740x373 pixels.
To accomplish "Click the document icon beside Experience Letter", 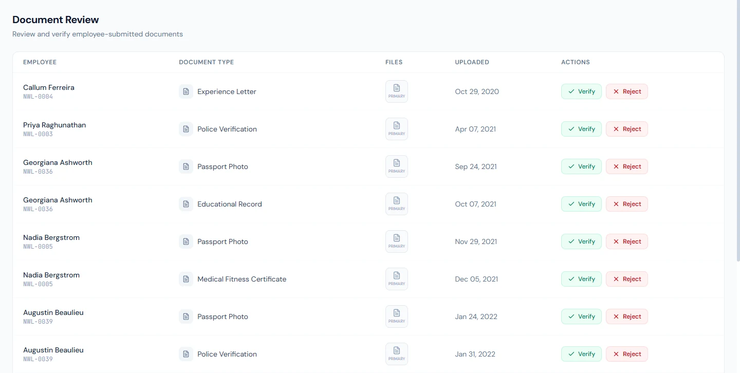I will [x=186, y=91].
